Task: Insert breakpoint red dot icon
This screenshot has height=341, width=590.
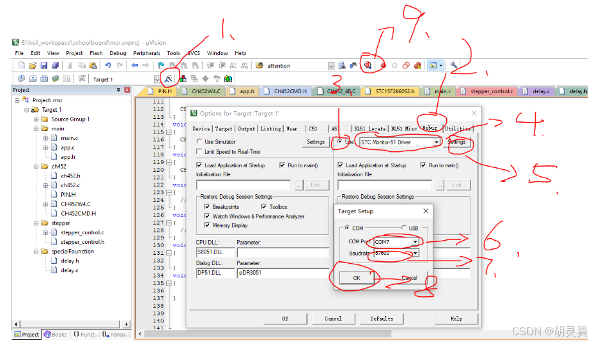Action: click(383, 65)
